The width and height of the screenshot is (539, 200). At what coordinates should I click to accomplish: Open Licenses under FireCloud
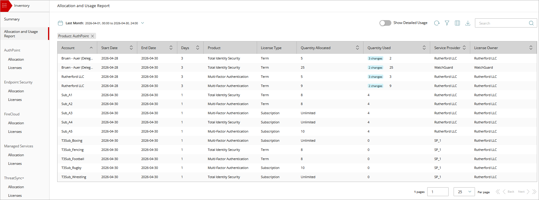(15, 132)
